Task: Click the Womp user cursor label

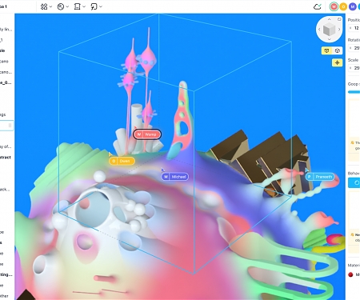Action: (147, 134)
